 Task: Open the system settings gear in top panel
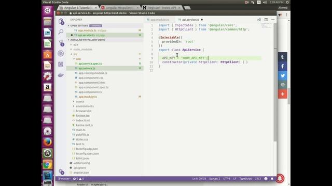[287, 2]
